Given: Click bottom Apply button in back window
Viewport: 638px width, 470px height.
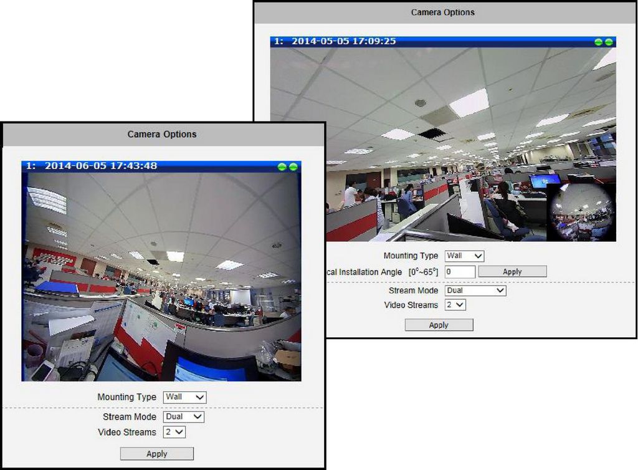Looking at the screenshot, I should tap(439, 325).
